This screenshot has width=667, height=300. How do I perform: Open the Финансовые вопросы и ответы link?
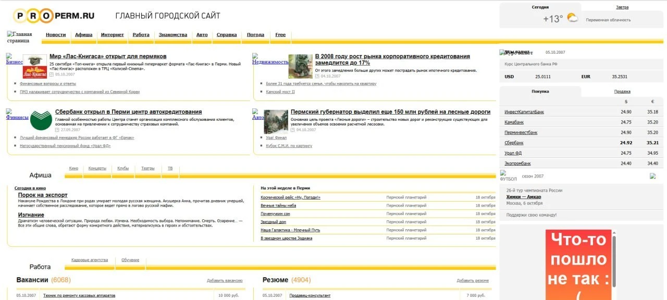point(48,83)
